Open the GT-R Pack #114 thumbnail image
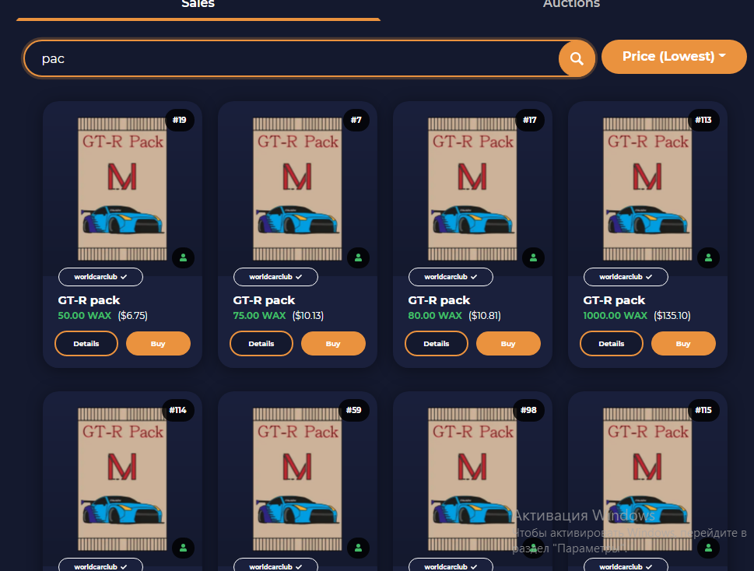 (122, 479)
